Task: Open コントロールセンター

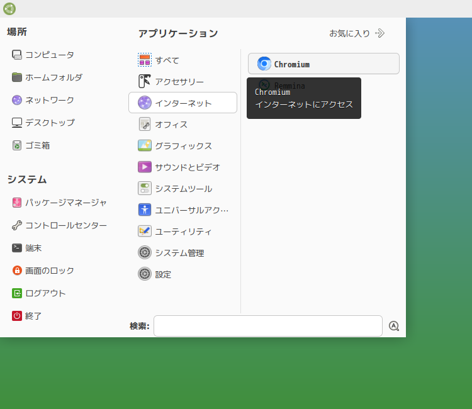Action: tap(59, 225)
